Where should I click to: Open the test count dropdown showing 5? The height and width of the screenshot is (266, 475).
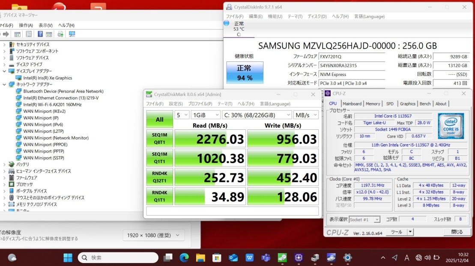182,115
